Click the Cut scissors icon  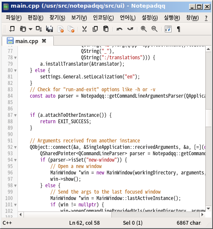tap(85, 29)
